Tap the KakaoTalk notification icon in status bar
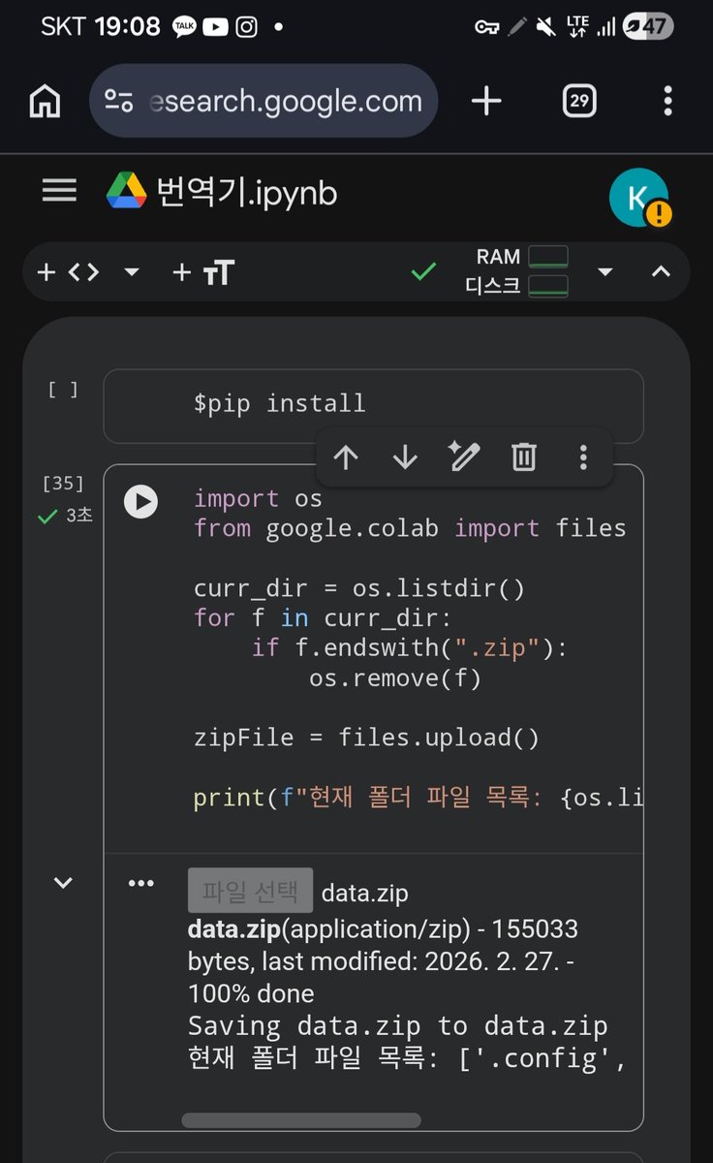This screenshot has height=1163, width=713. click(185, 26)
